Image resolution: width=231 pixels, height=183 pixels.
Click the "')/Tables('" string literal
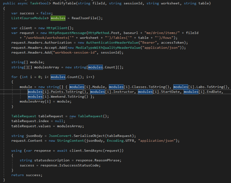118,38
